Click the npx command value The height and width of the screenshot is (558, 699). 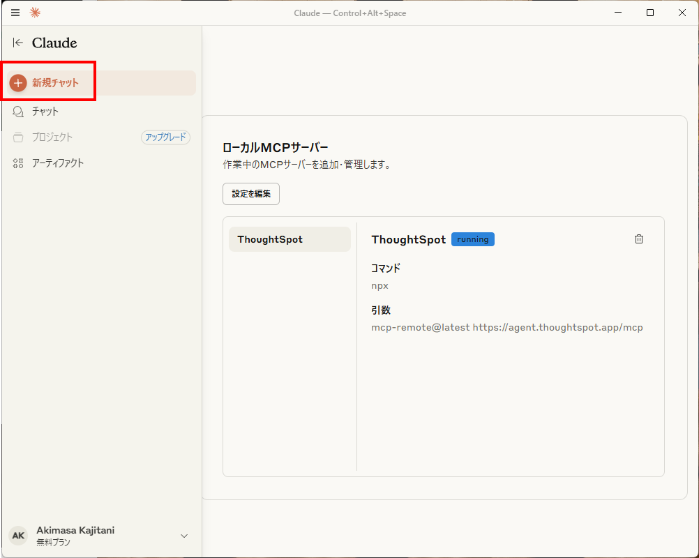(379, 286)
